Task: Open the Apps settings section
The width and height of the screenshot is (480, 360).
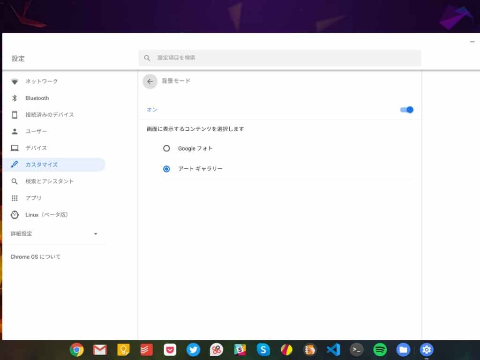Action: pyautogui.click(x=33, y=198)
